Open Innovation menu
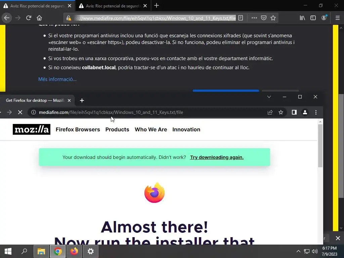This screenshot has height=258, width=344. coord(186,129)
